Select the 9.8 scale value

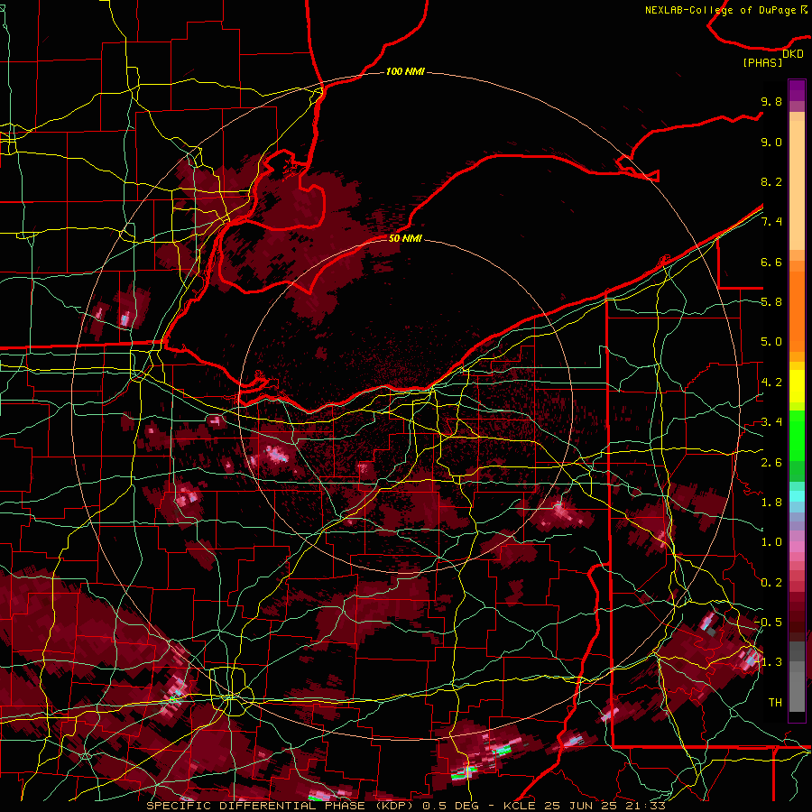771,102
